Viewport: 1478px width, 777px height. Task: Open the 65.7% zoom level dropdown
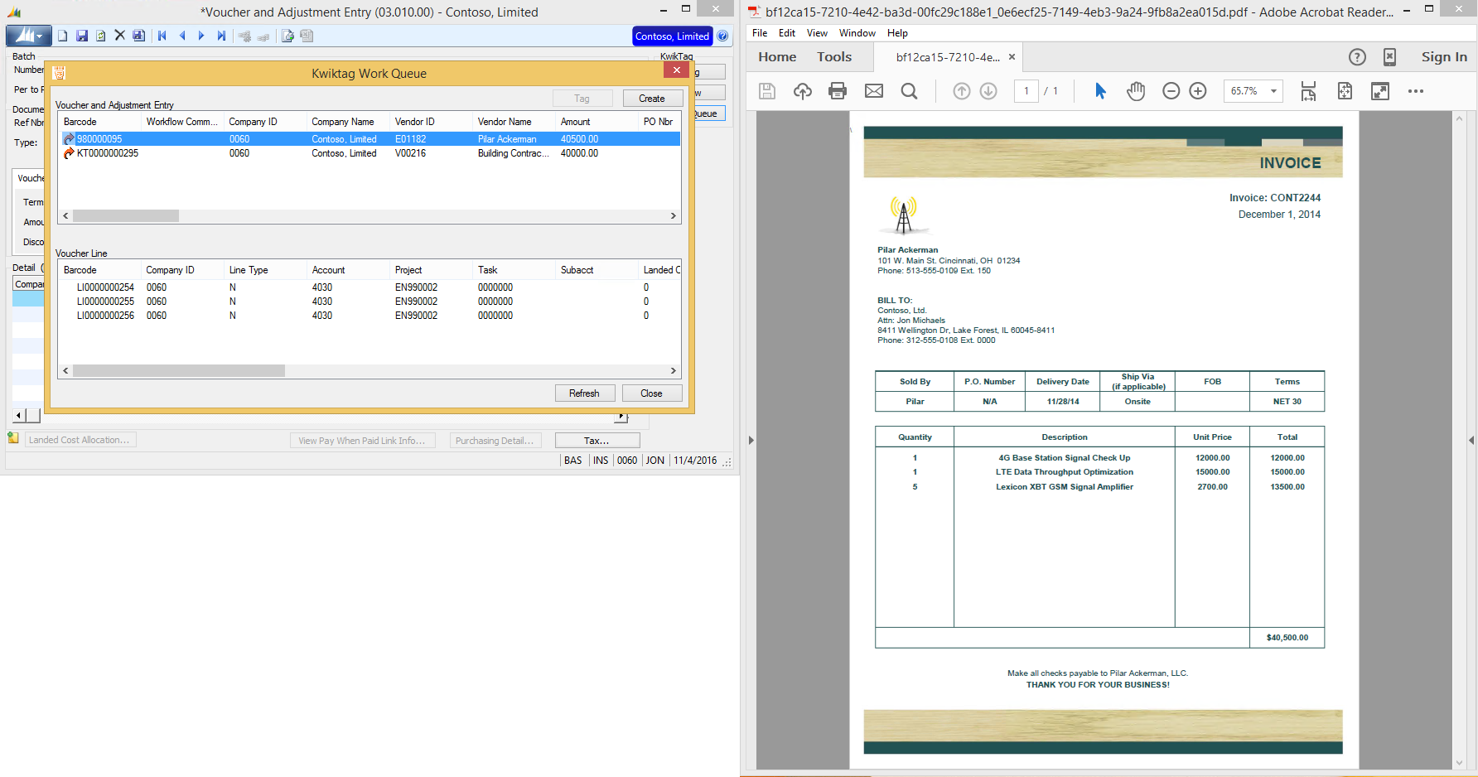click(x=1273, y=91)
